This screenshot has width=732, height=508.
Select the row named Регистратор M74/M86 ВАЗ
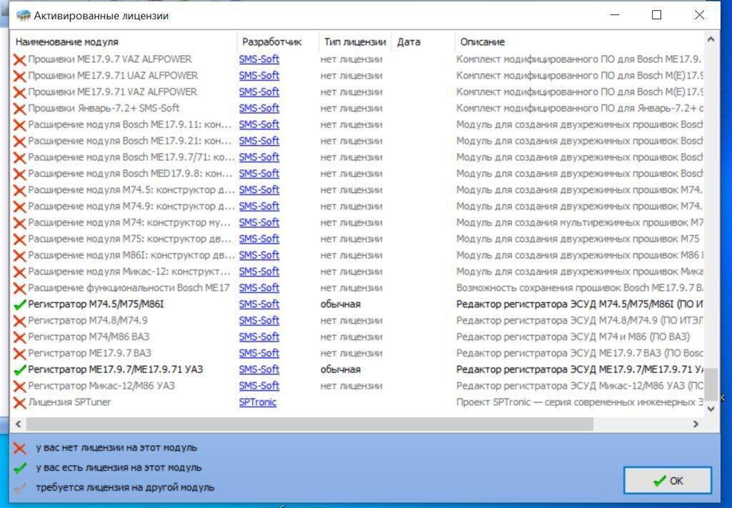(357, 337)
